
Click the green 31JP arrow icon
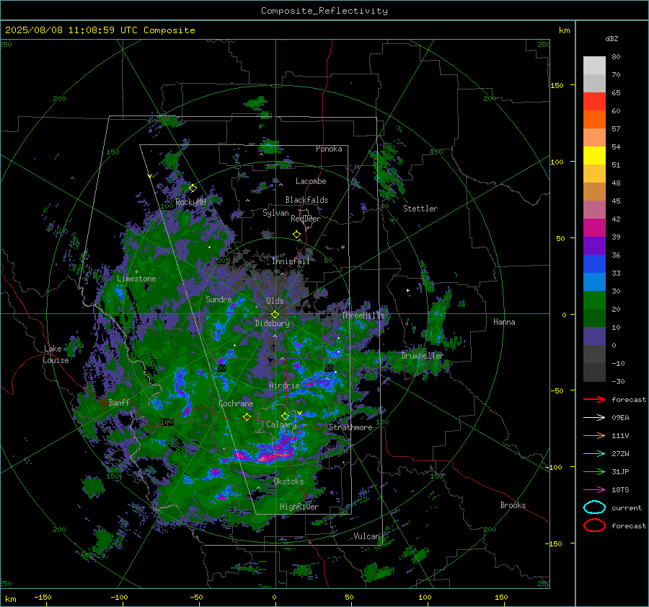click(x=594, y=471)
